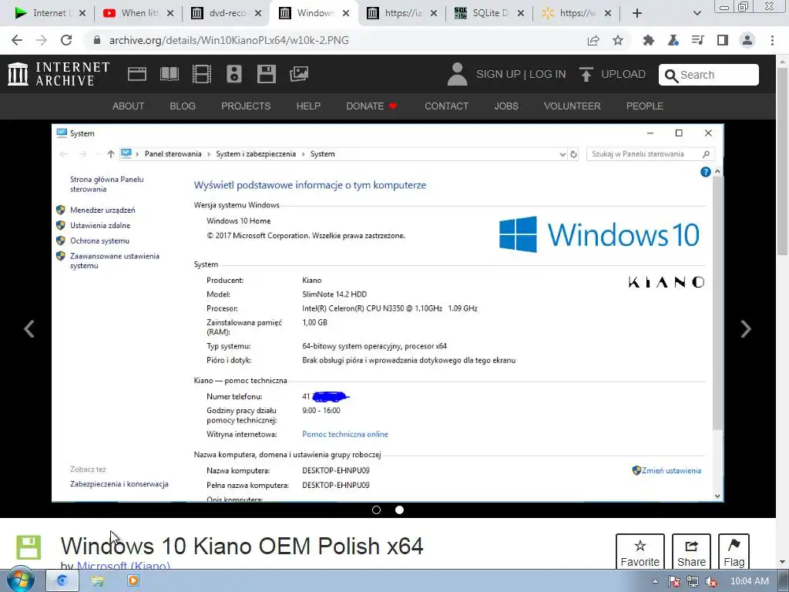This screenshot has width=789, height=592.
Task: Click the share page icon in address bar
Action: [593, 40]
